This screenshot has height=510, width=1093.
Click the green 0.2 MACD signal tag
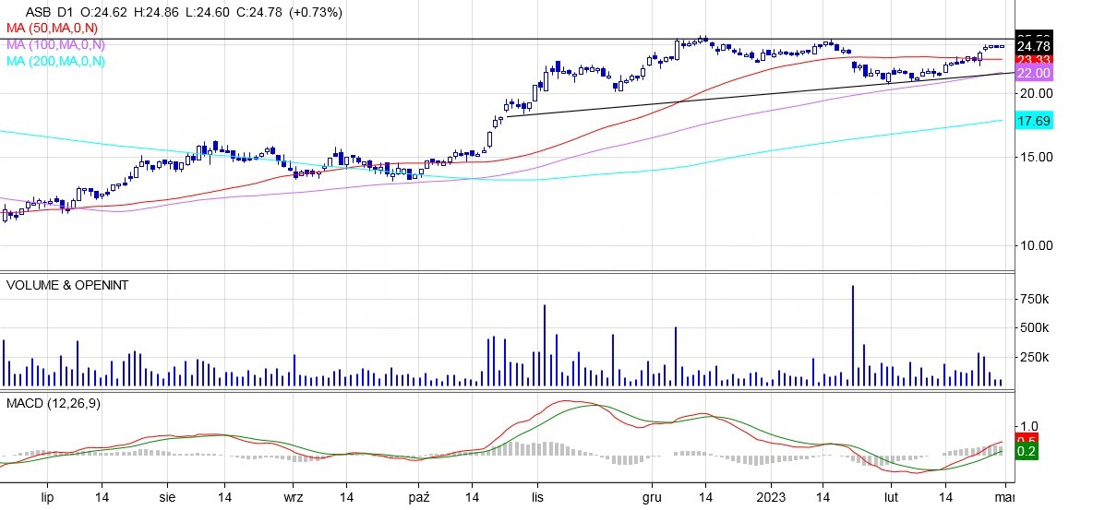pos(1026,452)
